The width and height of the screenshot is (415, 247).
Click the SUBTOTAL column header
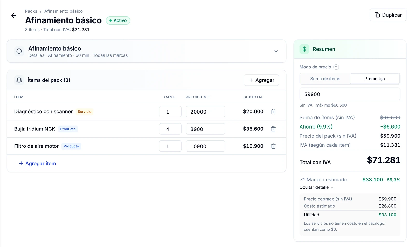pos(253,97)
